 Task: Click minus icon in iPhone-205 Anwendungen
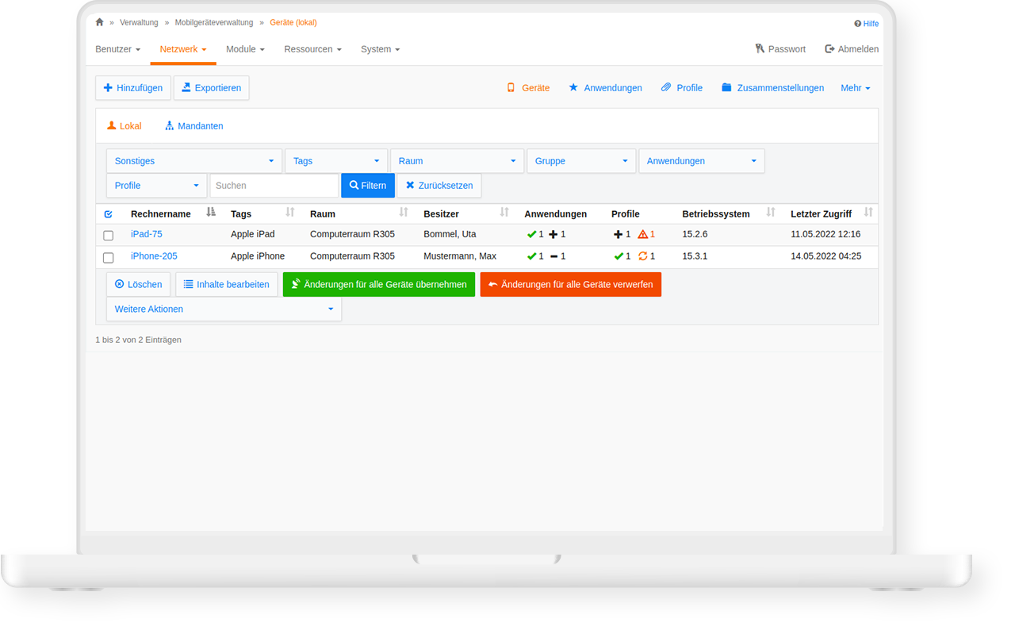click(x=553, y=256)
